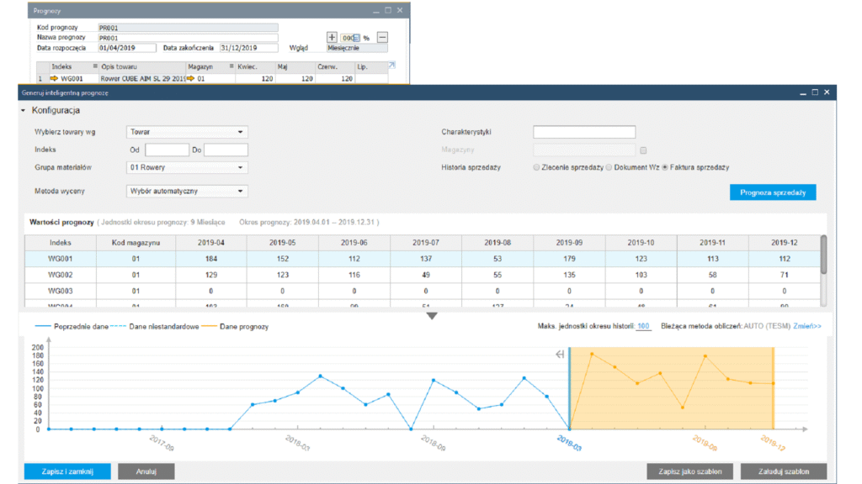Click the orange forecast end marker on chart
The width and height of the screenshot is (862, 484).
[774, 388]
